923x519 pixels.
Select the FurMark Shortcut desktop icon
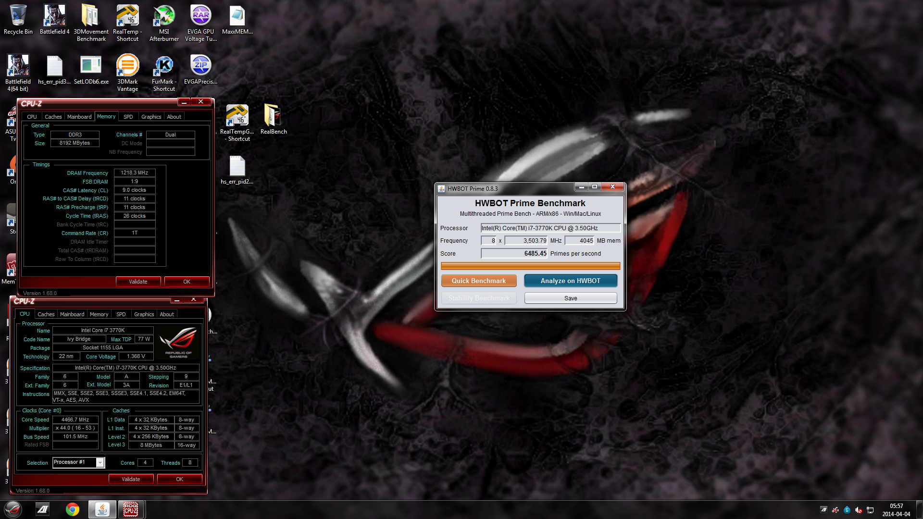[164, 73]
